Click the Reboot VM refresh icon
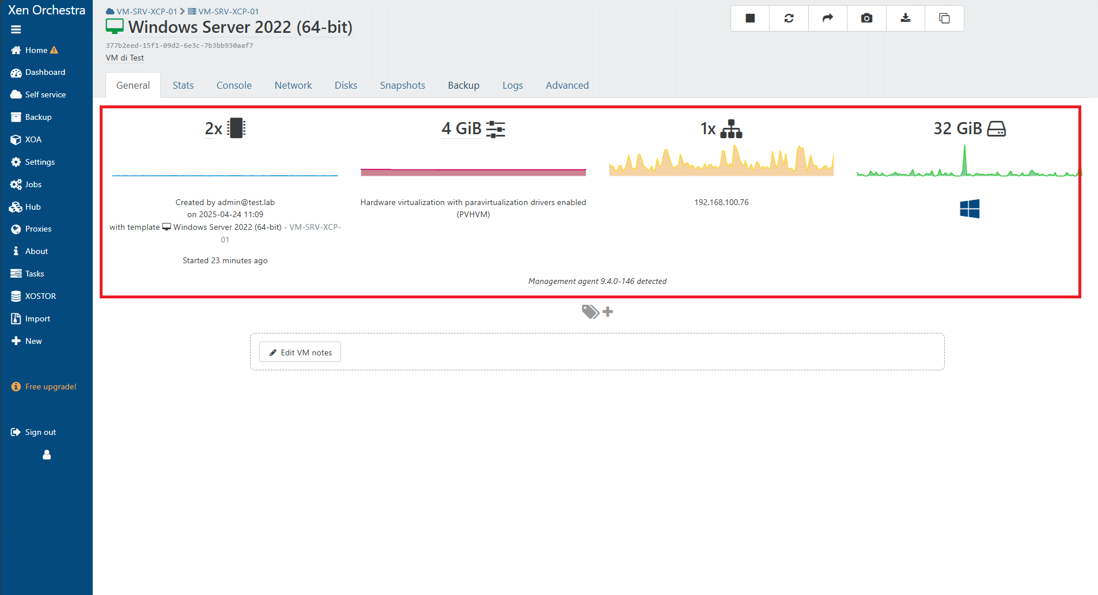1098x595 pixels. [x=789, y=18]
